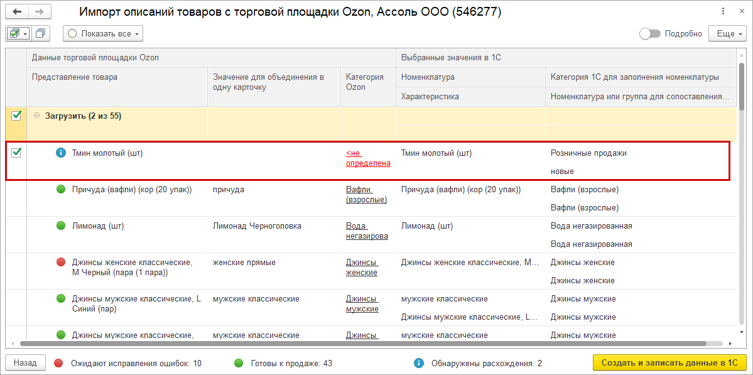
Task: Open the vertical three-dot window menu
Action: pyautogui.click(x=722, y=12)
